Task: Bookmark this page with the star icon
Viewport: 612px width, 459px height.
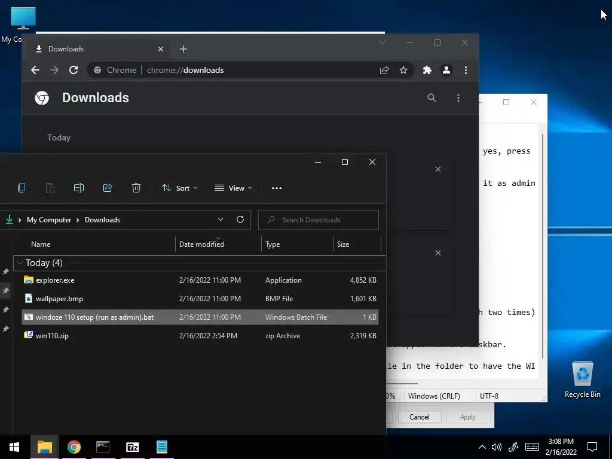Action: click(403, 71)
